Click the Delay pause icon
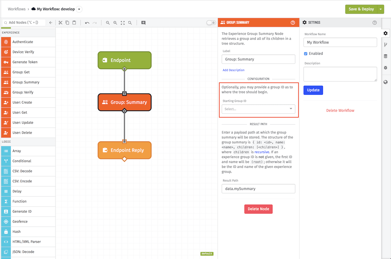 6,191
